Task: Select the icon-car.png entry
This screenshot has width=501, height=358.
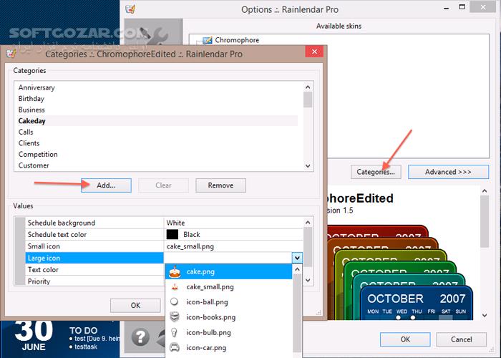Action: pyautogui.click(x=228, y=347)
